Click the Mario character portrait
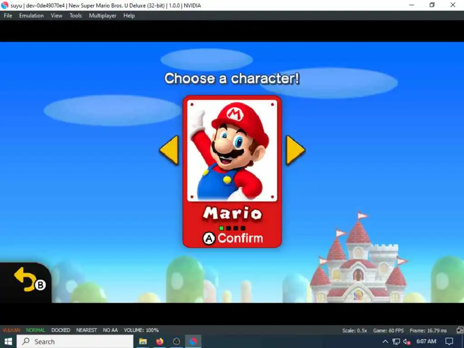 pos(232,150)
